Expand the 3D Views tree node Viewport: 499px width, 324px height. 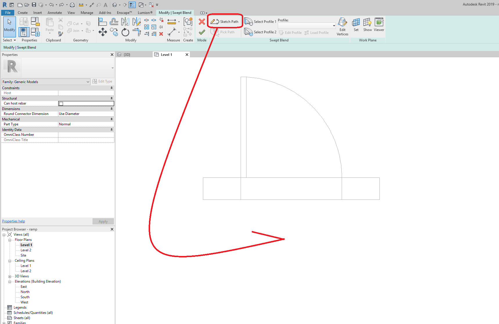coord(10,276)
